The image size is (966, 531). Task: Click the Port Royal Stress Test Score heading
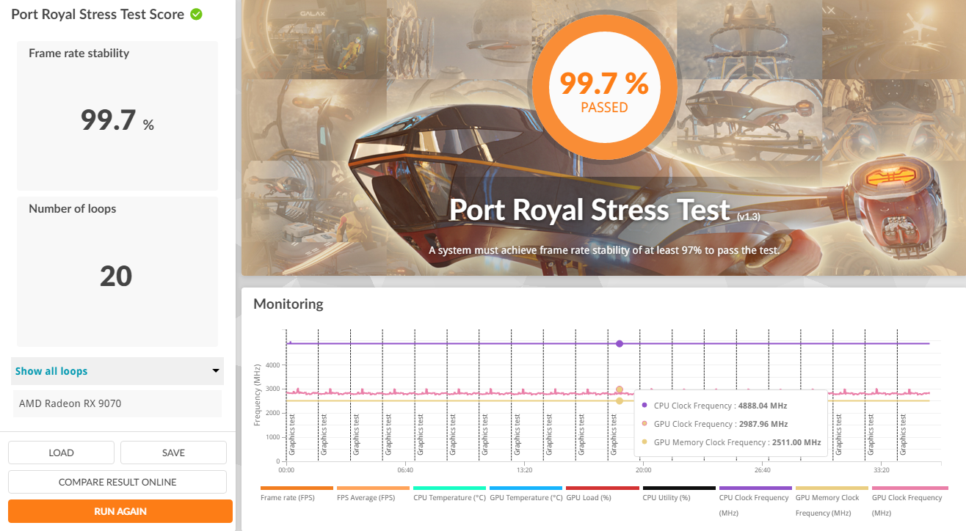[x=98, y=14]
